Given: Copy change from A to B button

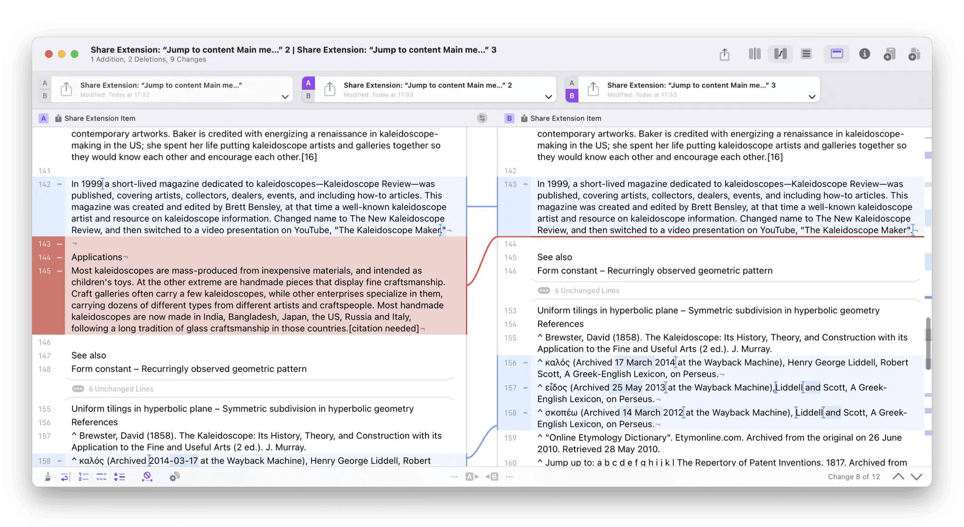Looking at the screenshot, I should point(472,477).
